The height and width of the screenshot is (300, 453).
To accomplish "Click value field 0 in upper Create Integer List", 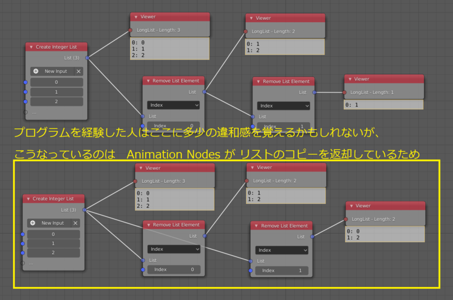I will click(57, 82).
